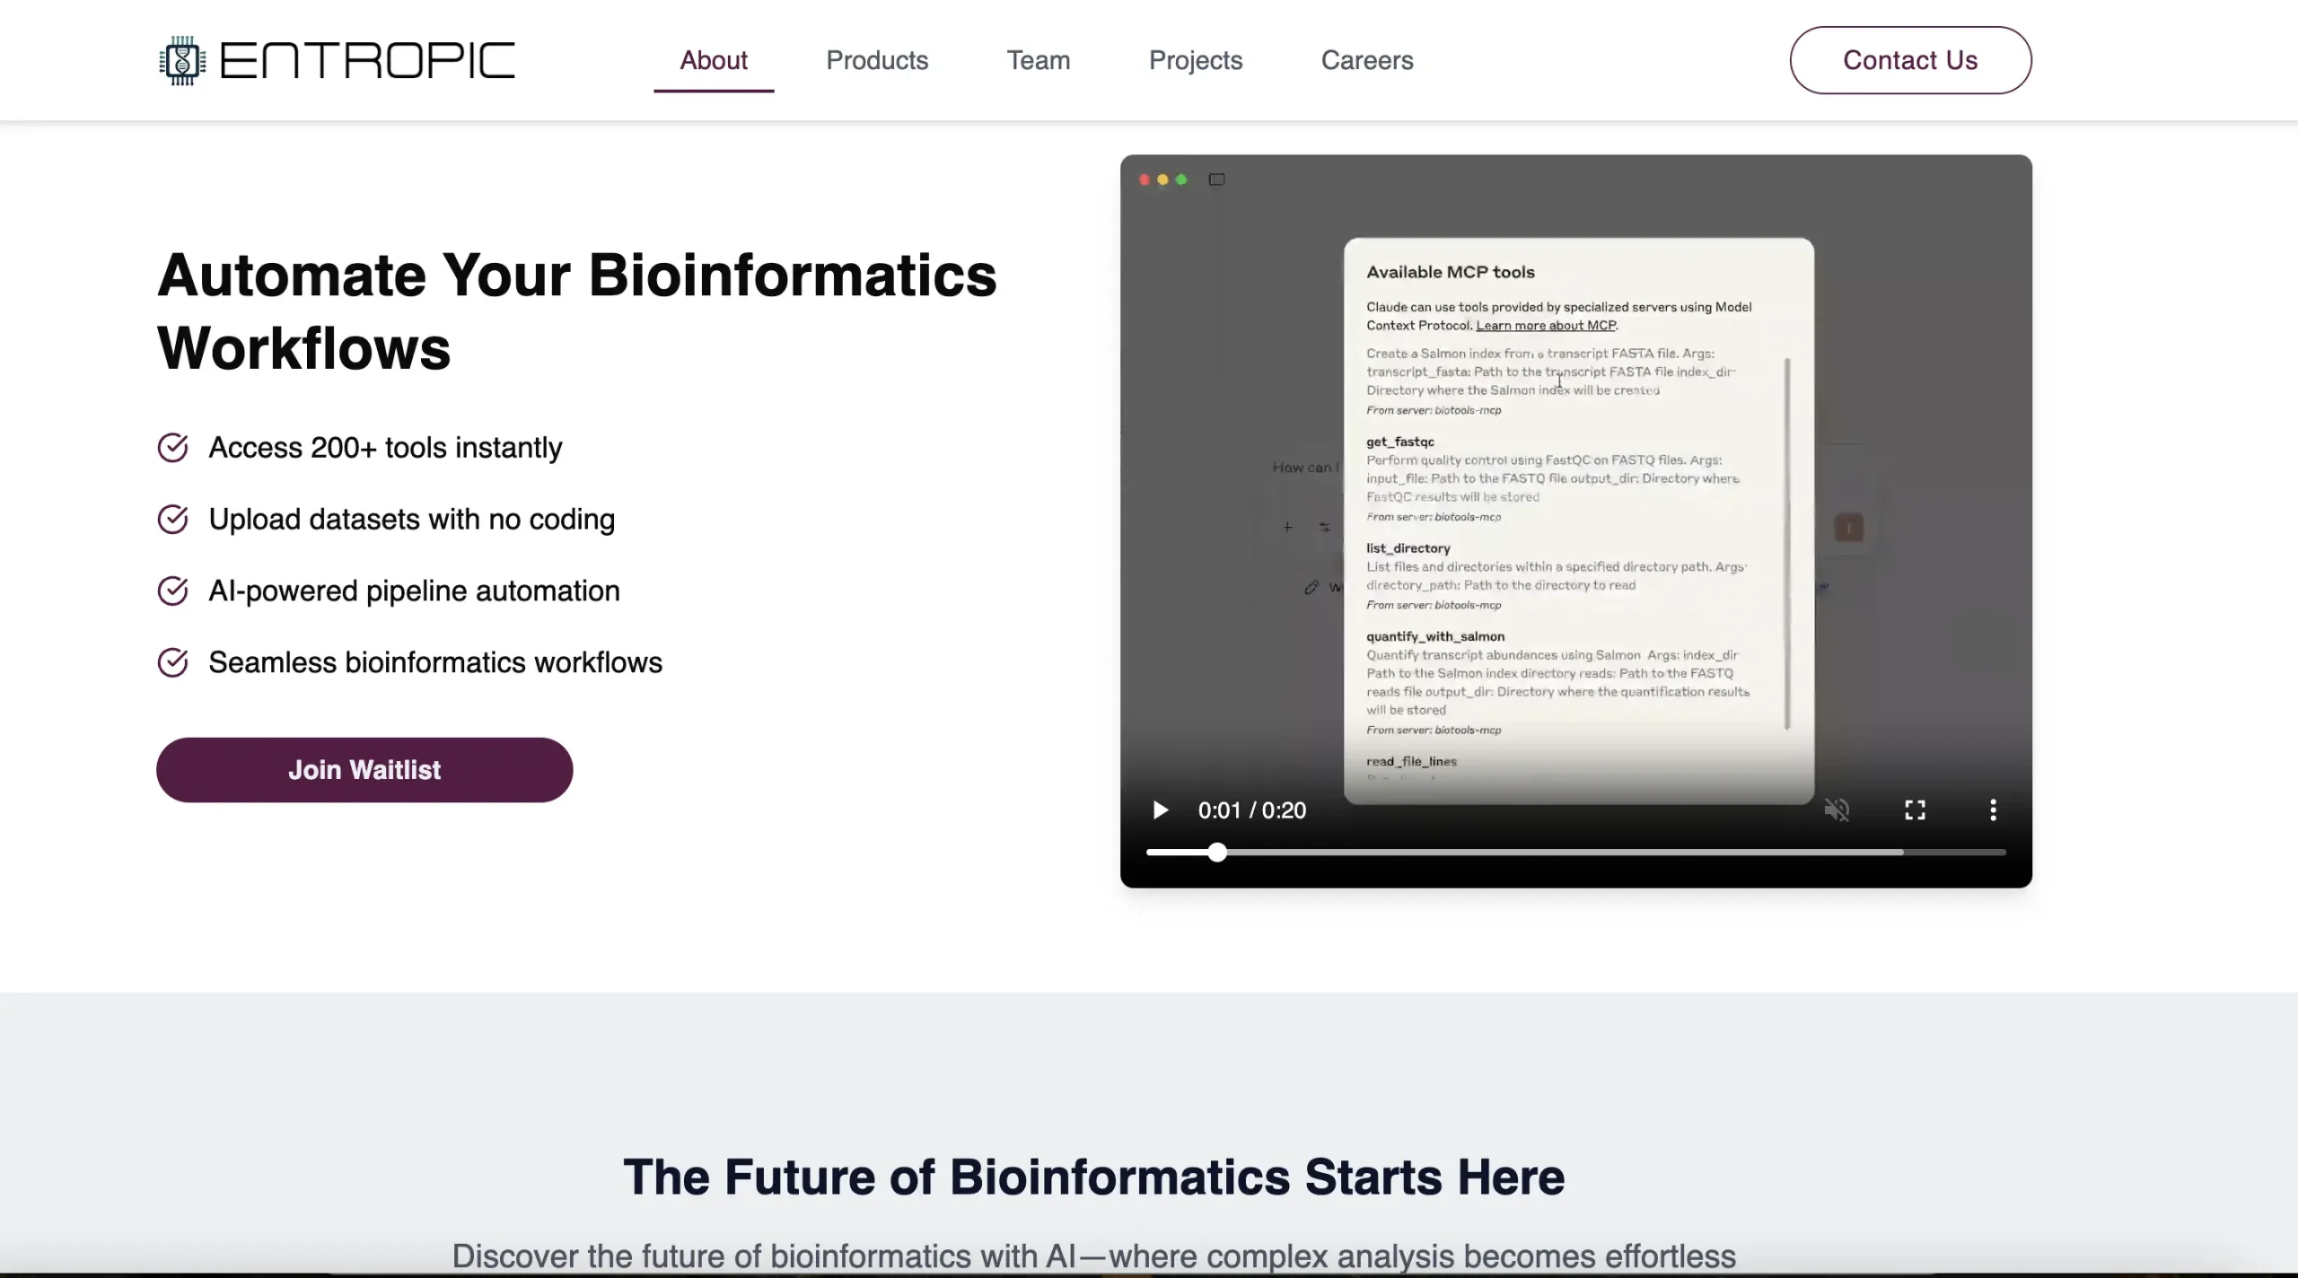Image resolution: width=2298 pixels, height=1278 pixels.
Task: Go to the Products menu item
Action: (x=877, y=60)
